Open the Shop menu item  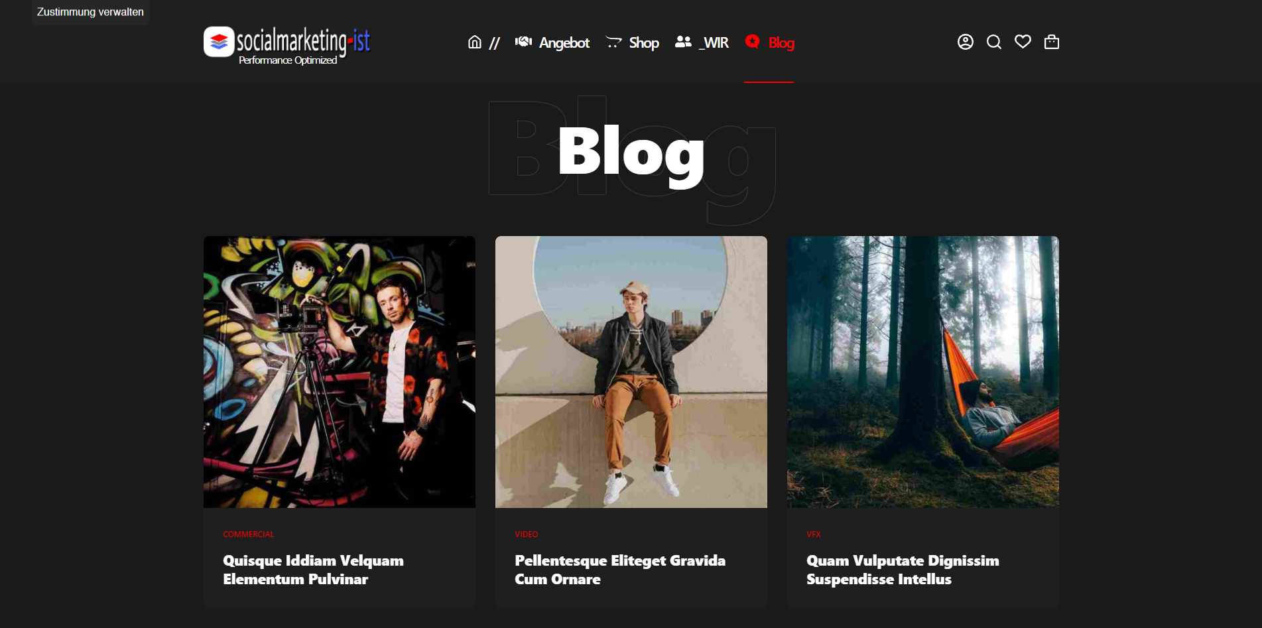tap(644, 42)
